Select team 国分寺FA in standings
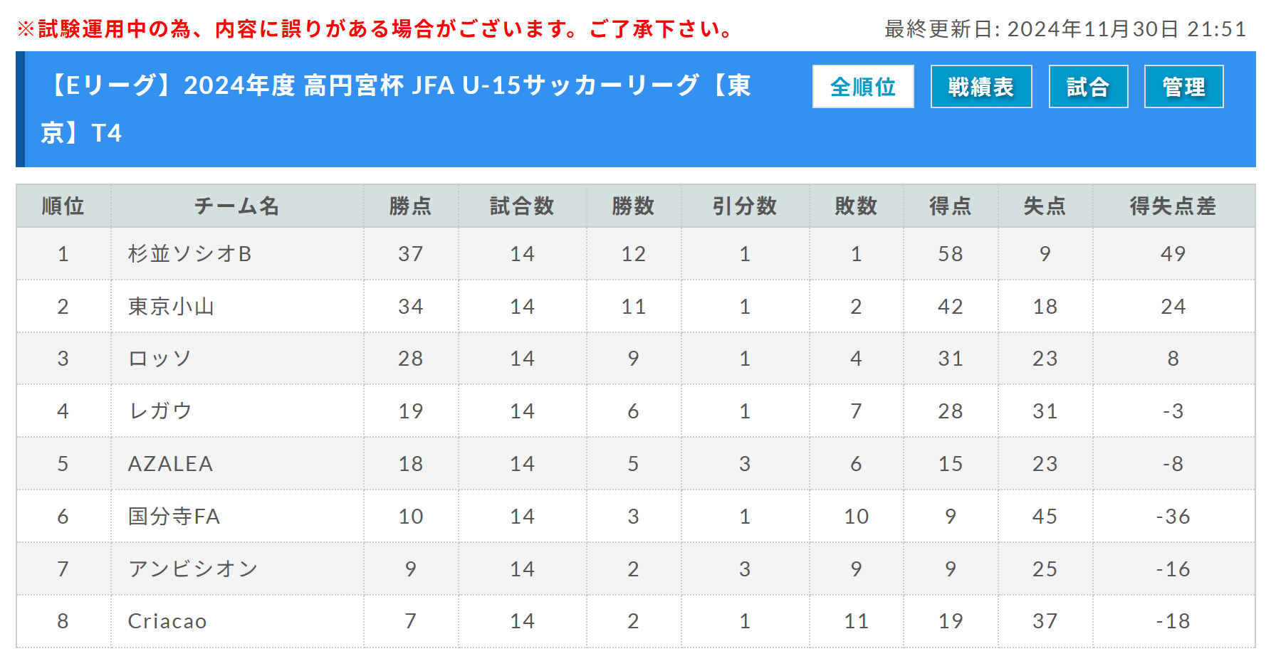The image size is (1271, 666). point(174,517)
